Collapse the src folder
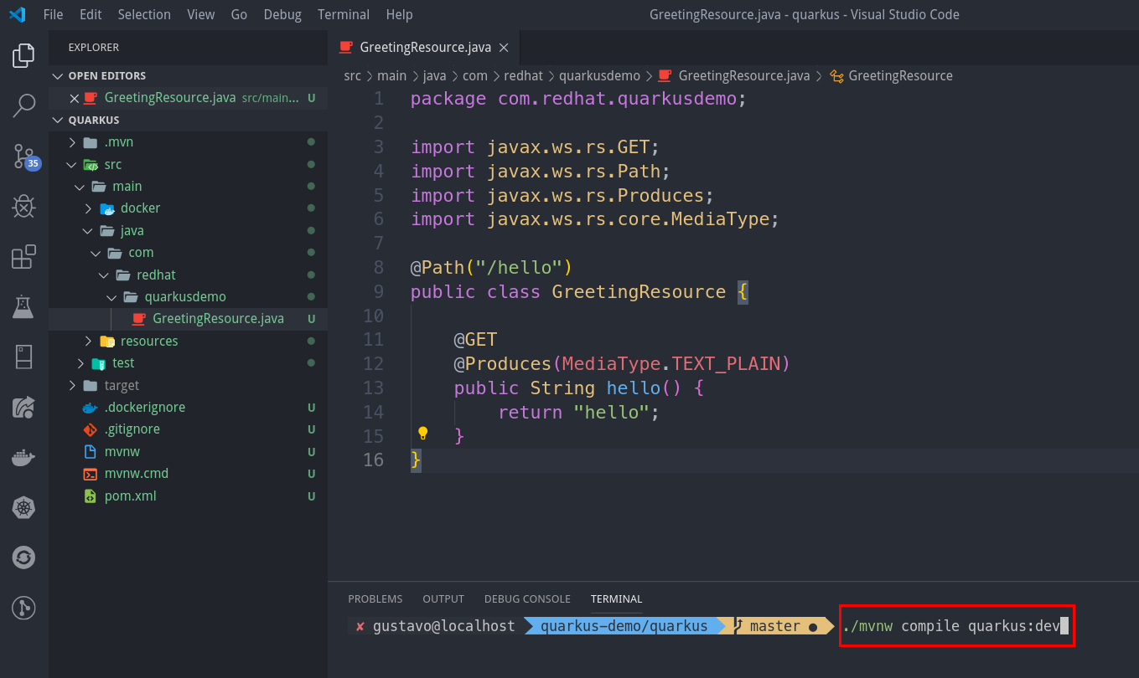This screenshot has height=678, width=1139. click(x=72, y=165)
